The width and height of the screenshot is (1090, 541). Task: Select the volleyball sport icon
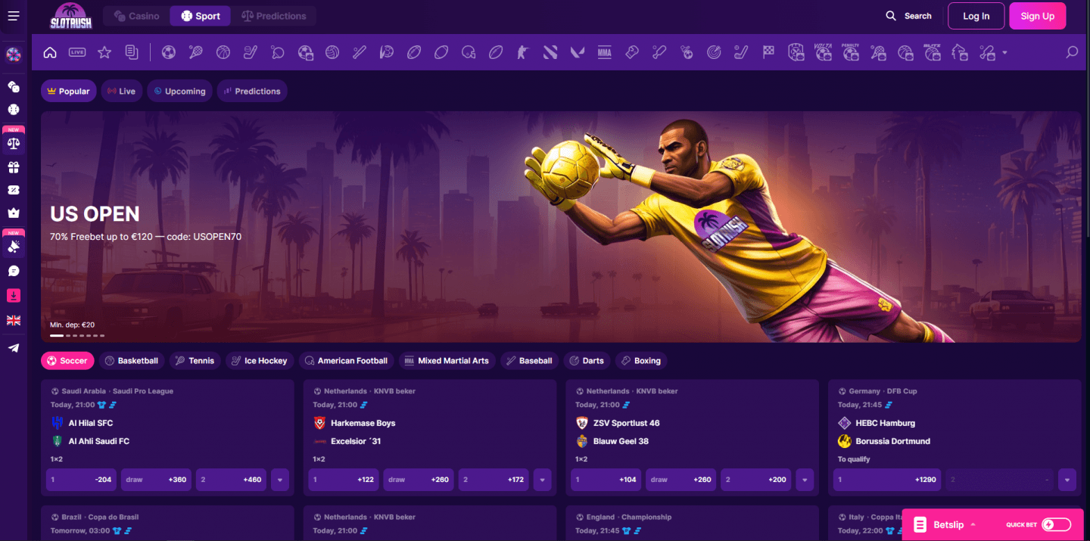[332, 52]
